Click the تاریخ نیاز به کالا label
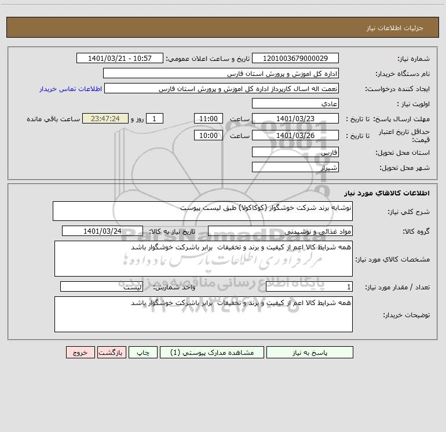The width and height of the screenshot is (446, 432). [x=173, y=231]
